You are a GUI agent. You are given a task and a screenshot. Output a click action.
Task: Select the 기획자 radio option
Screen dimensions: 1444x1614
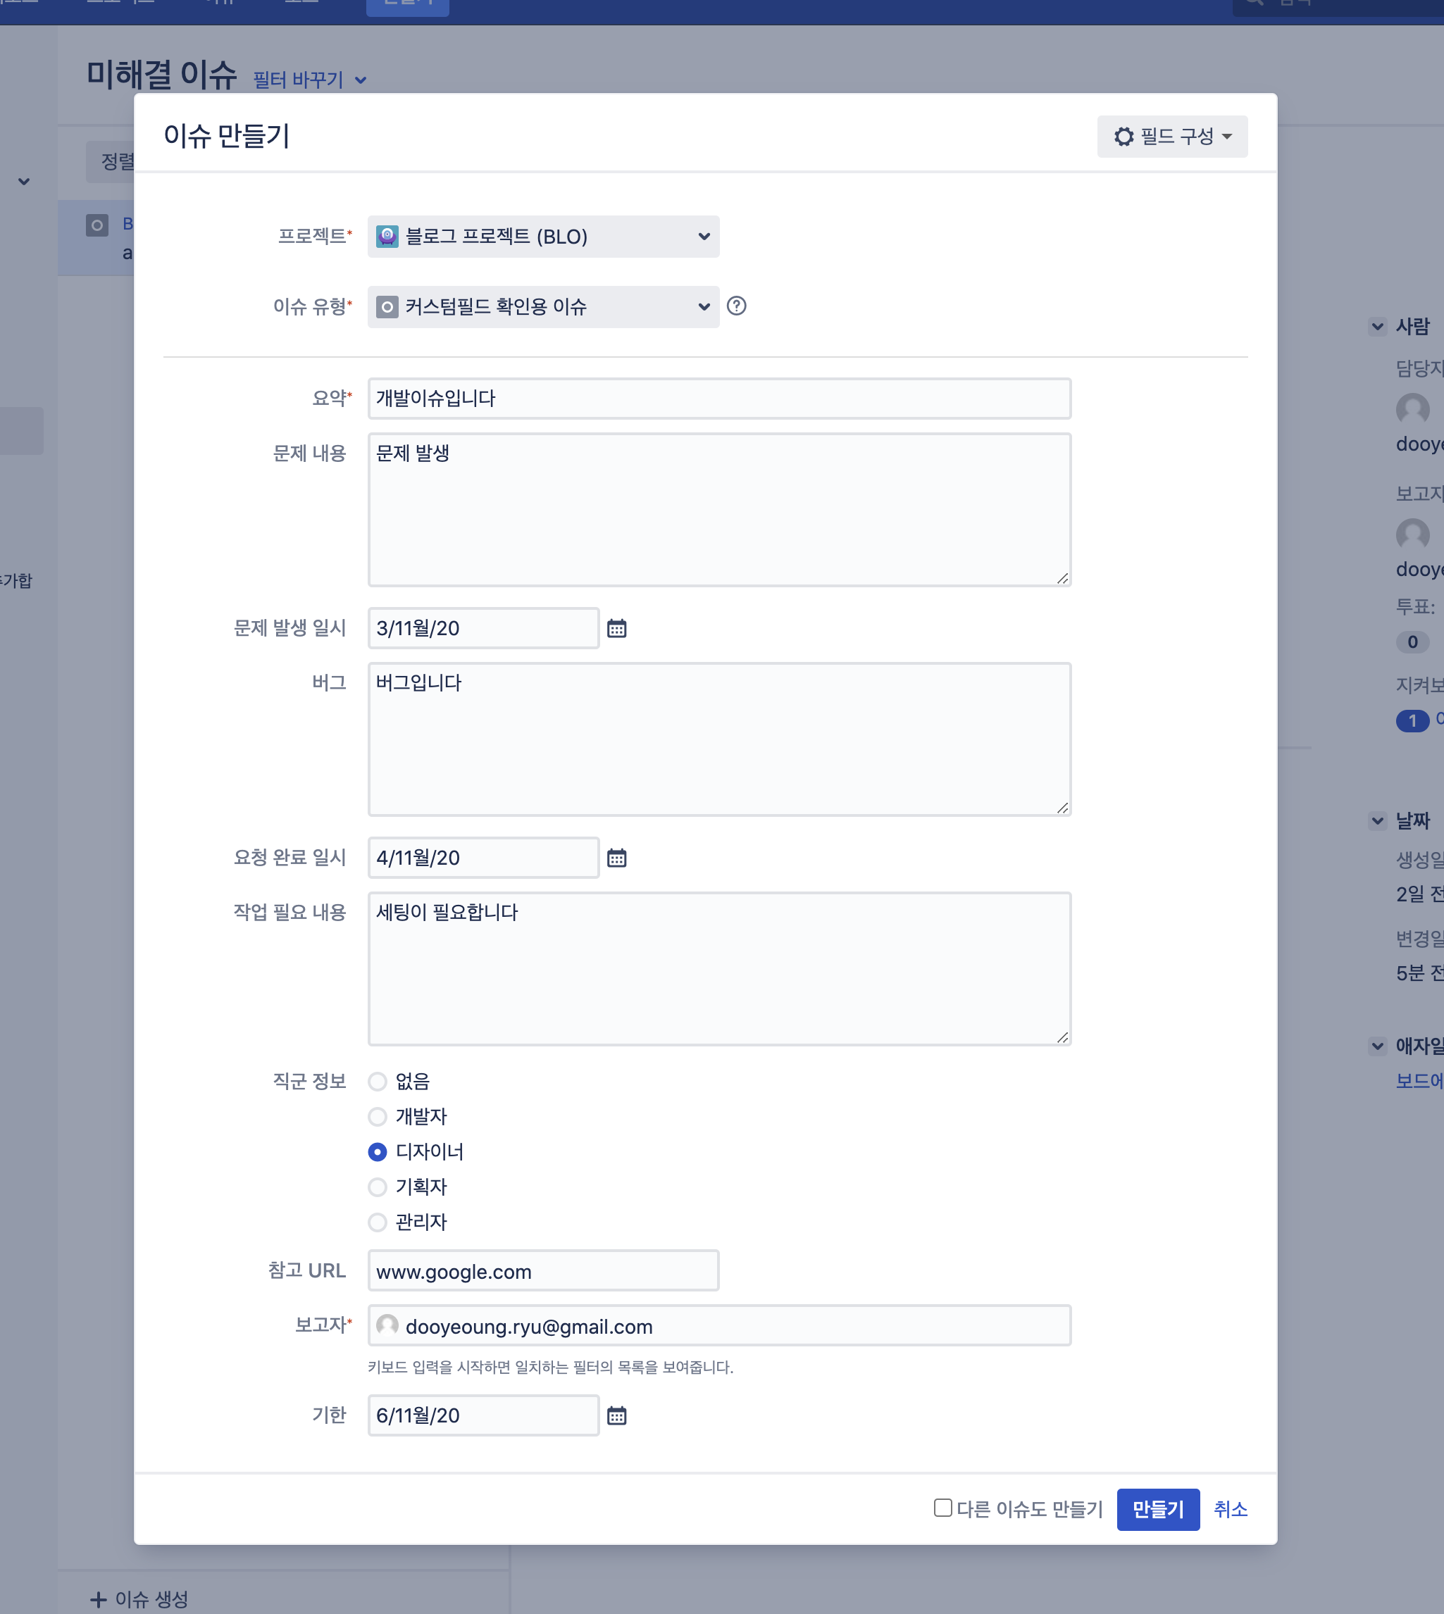click(x=378, y=1187)
